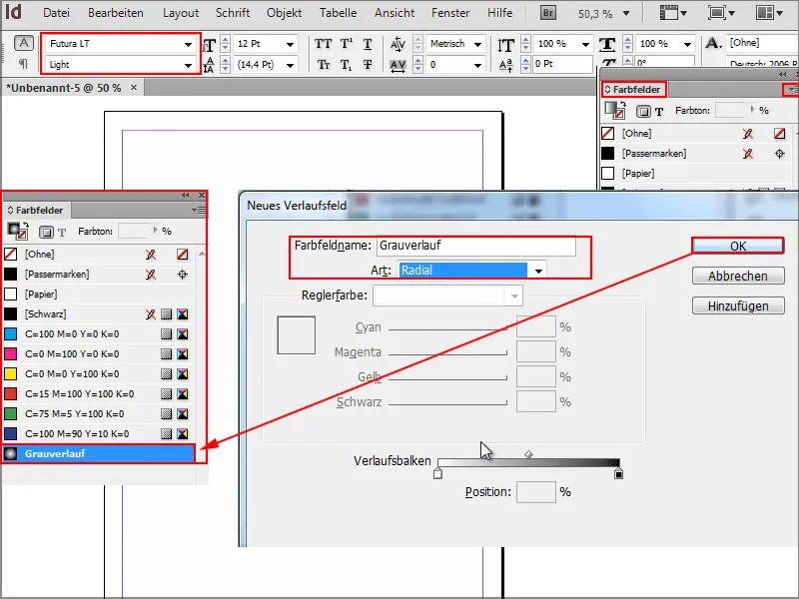Click the Paragraph formatting icon below the A

[23, 62]
